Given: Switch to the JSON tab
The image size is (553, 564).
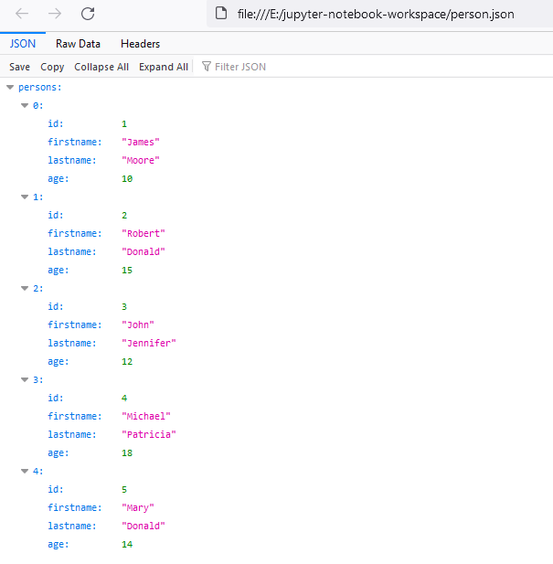Looking at the screenshot, I should click(x=23, y=44).
